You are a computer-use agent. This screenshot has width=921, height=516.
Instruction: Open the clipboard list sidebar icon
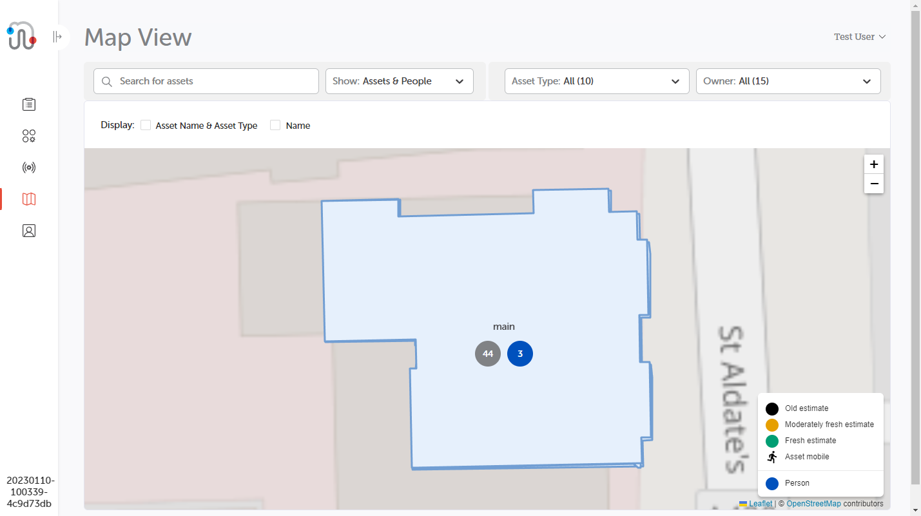(x=29, y=104)
